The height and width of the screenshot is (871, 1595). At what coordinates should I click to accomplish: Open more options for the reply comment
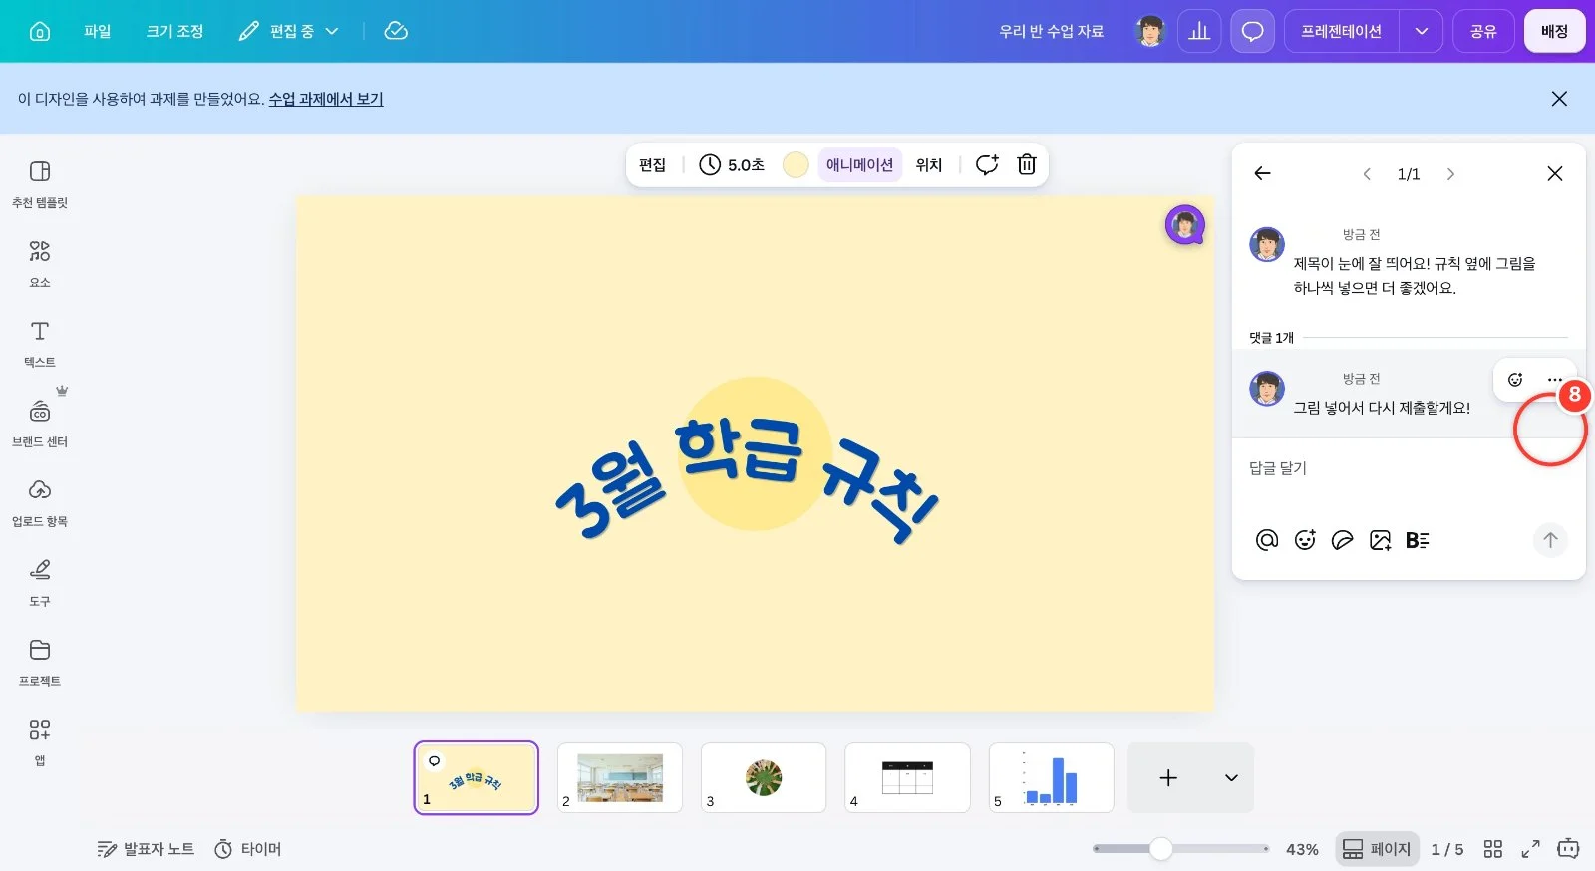[x=1554, y=379]
